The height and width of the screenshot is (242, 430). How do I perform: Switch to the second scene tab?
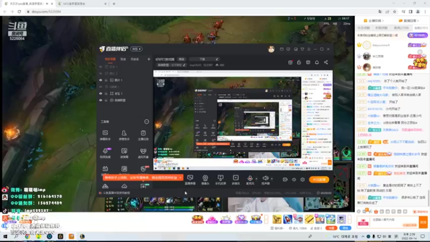123,59
